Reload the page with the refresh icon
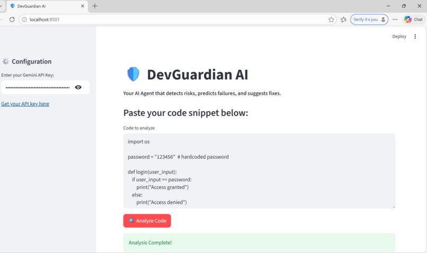This screenshot has width=427, height=253. point(12,19)
